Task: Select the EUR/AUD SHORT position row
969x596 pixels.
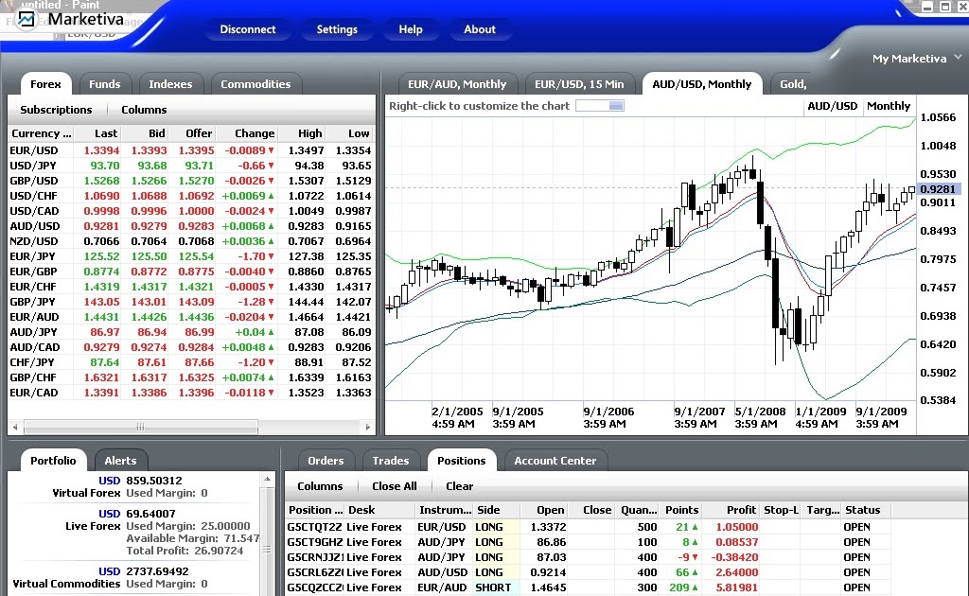Action: pos(589,587)
